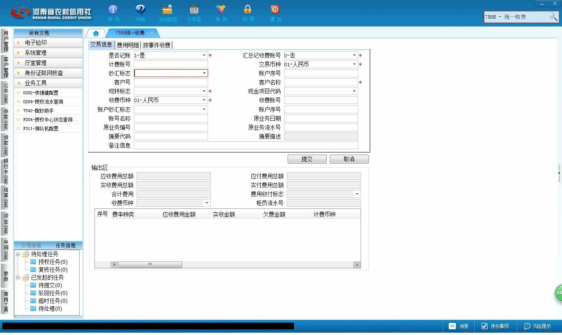Open the 收费币种 input dropdown

tap(204, 100)
